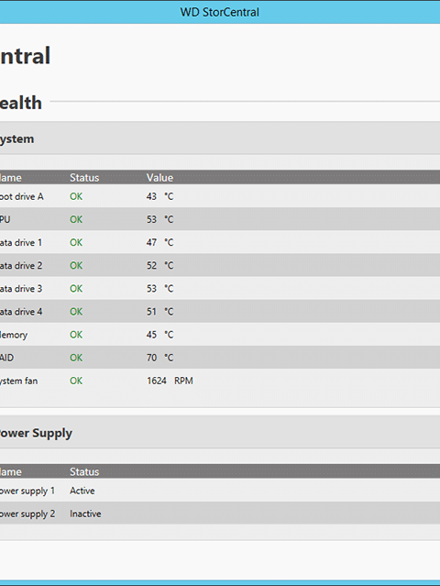Click the Status header in Power Supply table

click(x=84, y=471)
